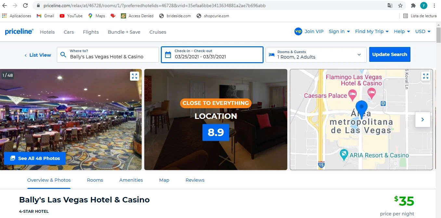
Task: Click the $35 price per night
Action: tap(404, 201)
